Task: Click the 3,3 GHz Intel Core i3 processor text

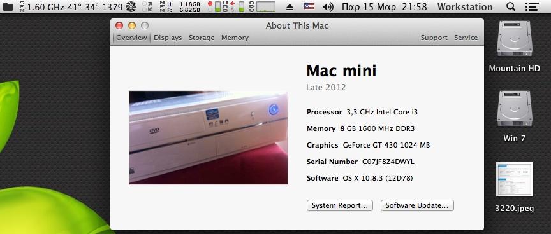Action: (382, 112)
